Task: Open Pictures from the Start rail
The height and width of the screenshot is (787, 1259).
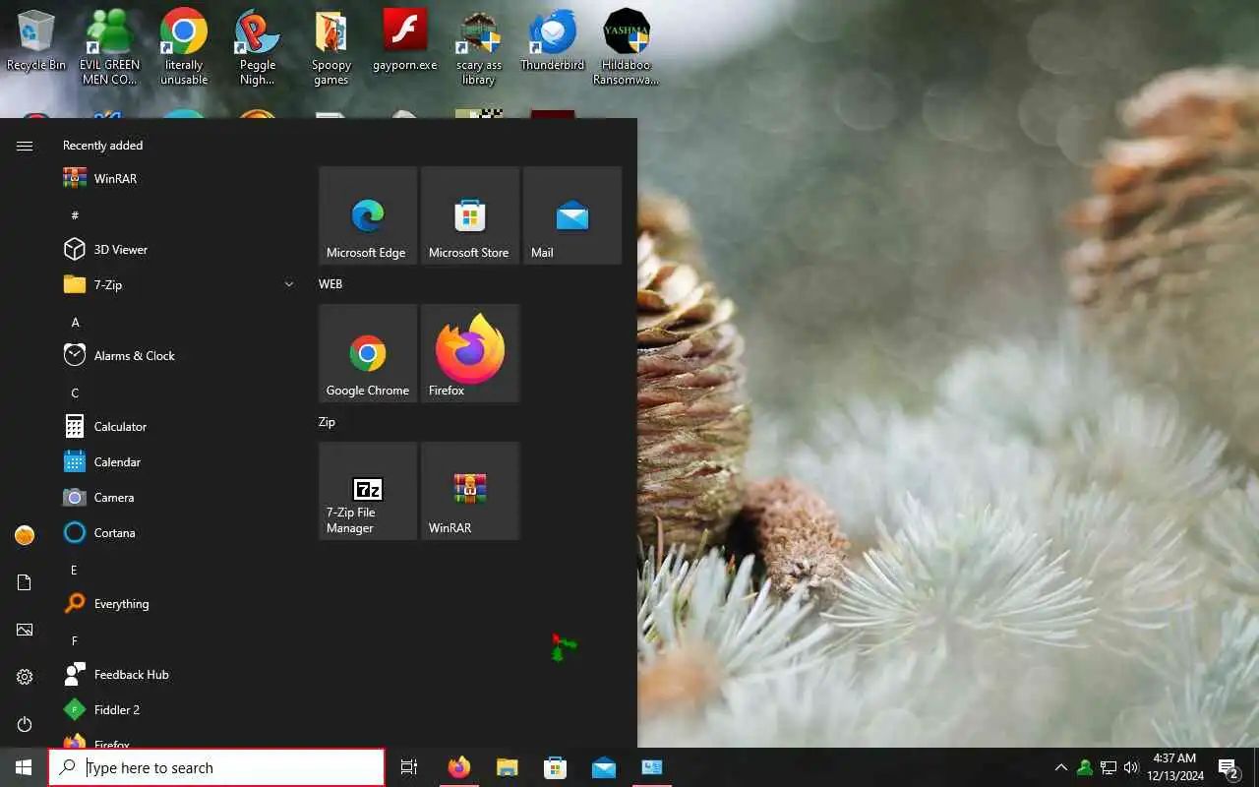Action: pos(25,630)
